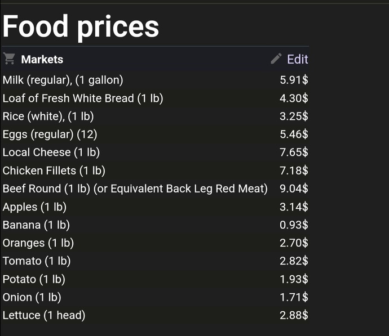389x336 pixels.
Task: Click the Food prices heading
Action: tap(81, 26)
